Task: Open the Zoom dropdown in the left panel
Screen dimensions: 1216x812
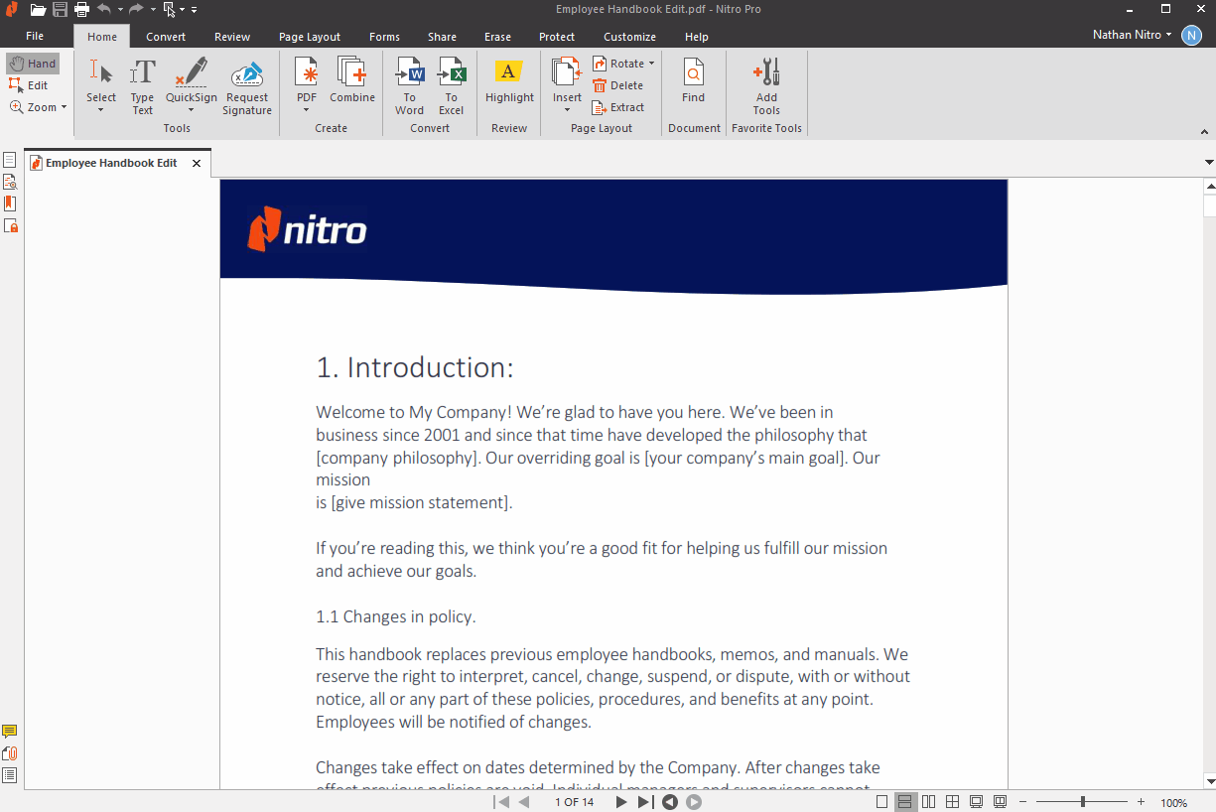Action: click(x=38, y=106)
